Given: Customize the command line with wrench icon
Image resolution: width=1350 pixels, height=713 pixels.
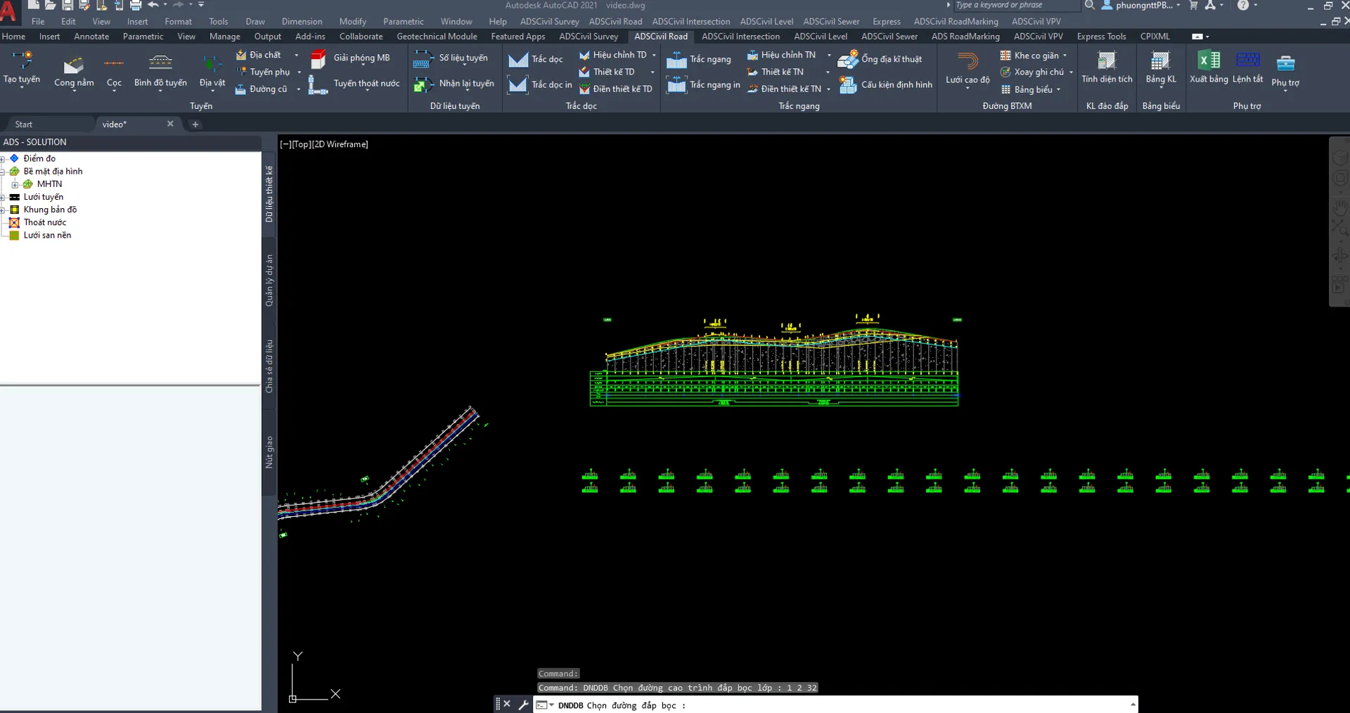Looking at the screenshot, I should 523,704.
